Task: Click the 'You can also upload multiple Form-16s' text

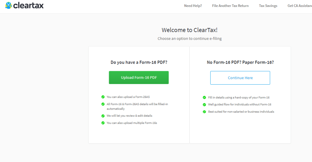Action: click(x=132, y=123)
